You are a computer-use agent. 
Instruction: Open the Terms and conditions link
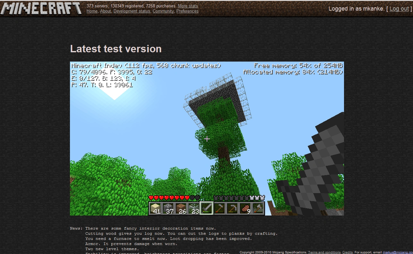click(x=324, y=252)
